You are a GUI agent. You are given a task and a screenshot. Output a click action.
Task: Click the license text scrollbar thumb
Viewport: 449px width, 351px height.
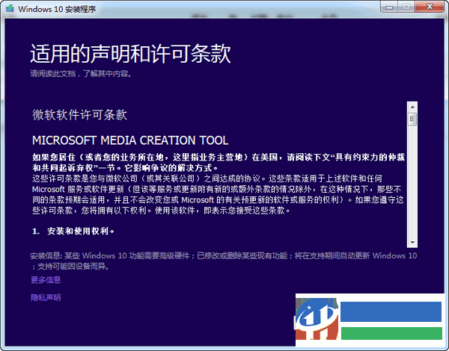(412, 119)
